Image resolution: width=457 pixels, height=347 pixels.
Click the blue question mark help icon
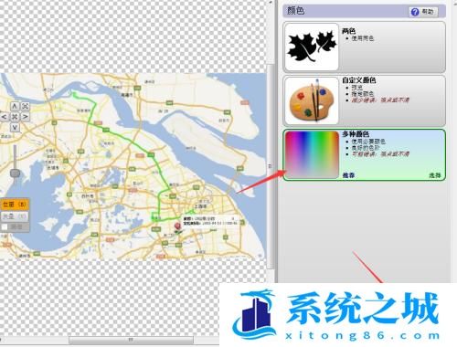[415, 12]
